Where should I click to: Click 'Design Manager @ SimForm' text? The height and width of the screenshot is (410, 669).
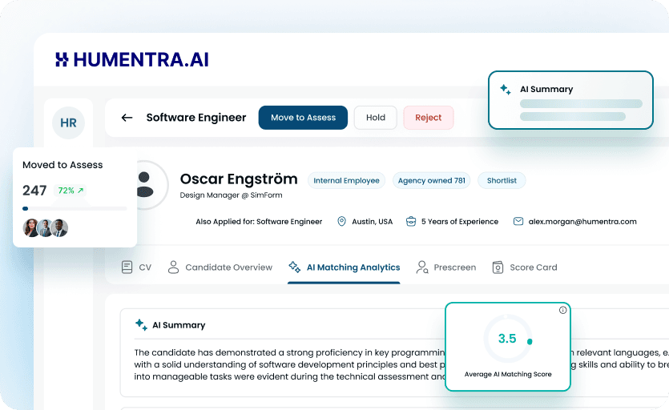click(x=231, y=195)
